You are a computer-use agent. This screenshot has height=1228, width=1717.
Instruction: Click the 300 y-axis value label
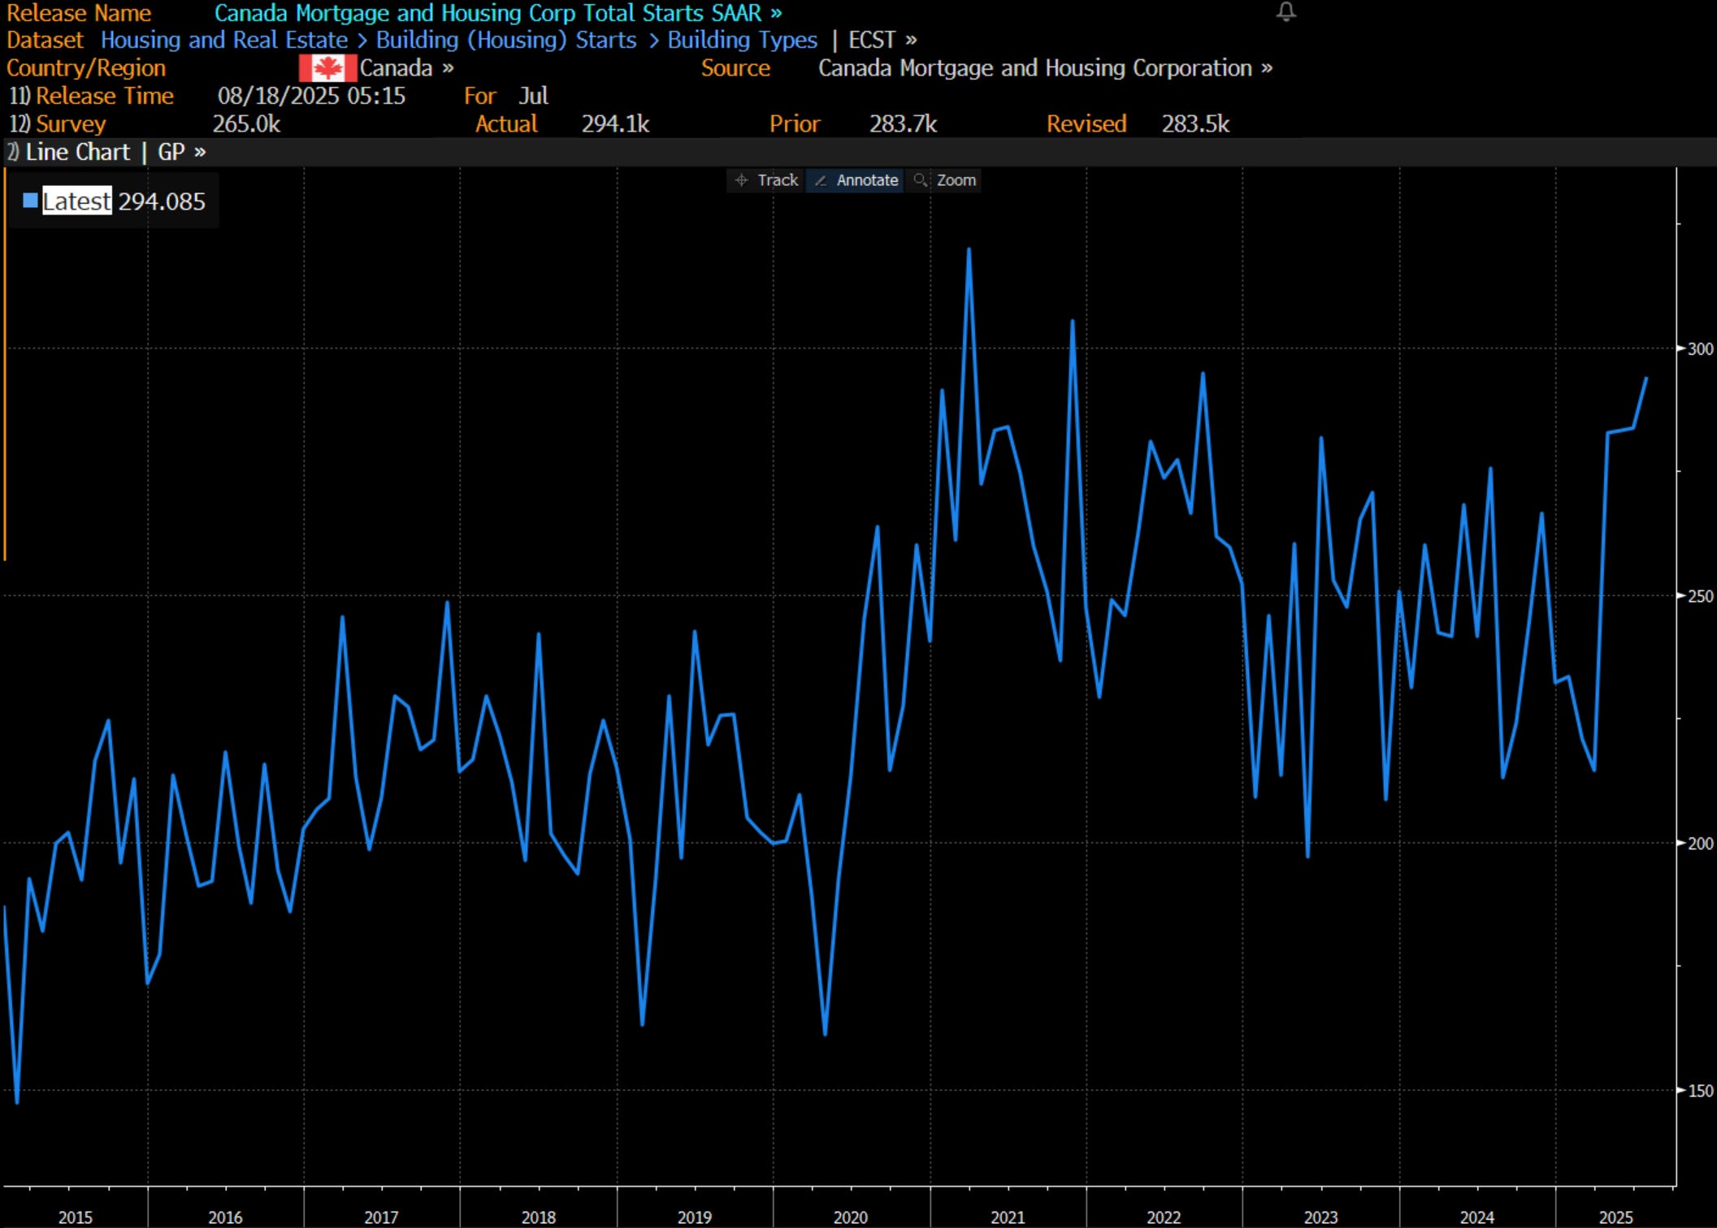(x=1700, y=348)
